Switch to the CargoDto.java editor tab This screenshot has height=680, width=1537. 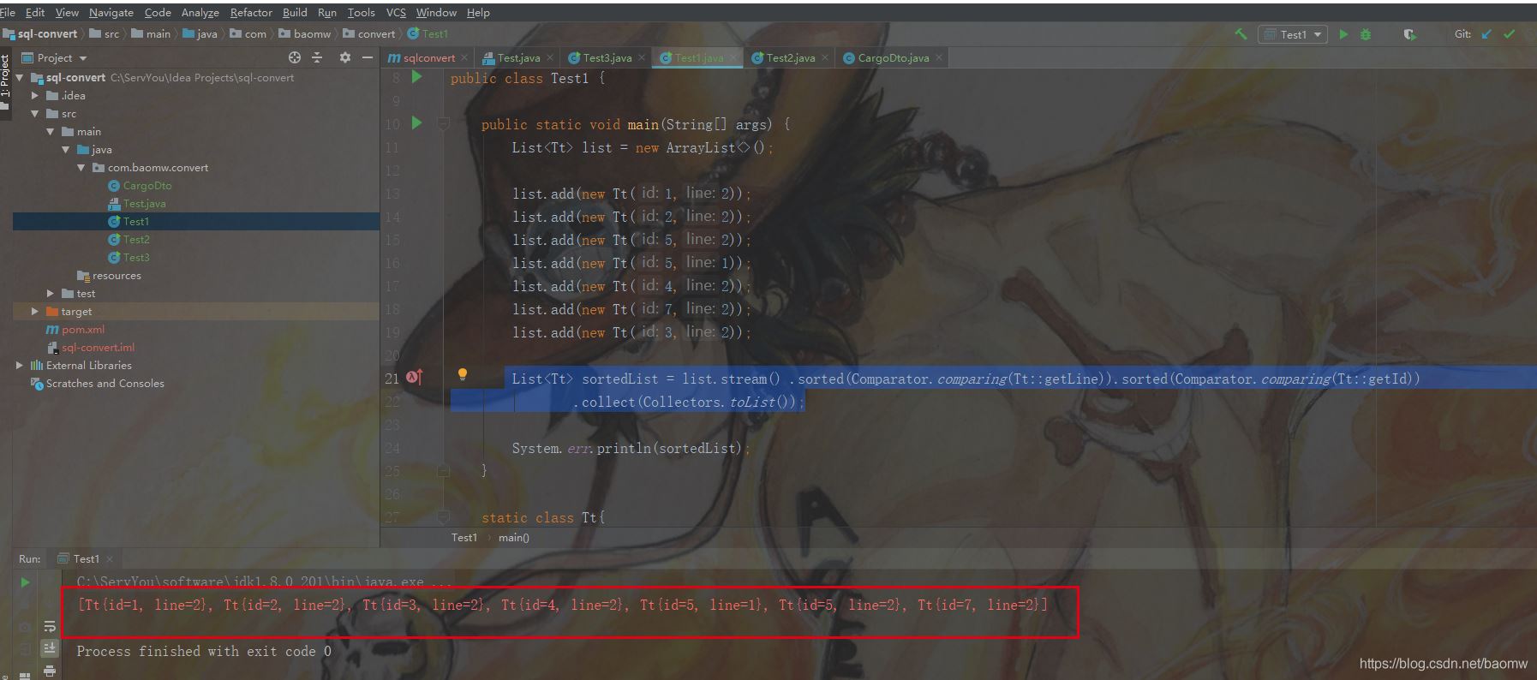893,58
